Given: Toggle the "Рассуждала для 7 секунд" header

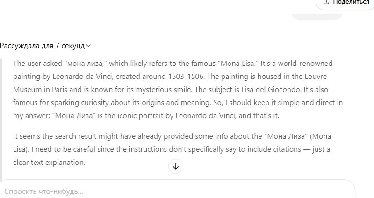Looking at the screenshot, I should click(x=42, y=46).
